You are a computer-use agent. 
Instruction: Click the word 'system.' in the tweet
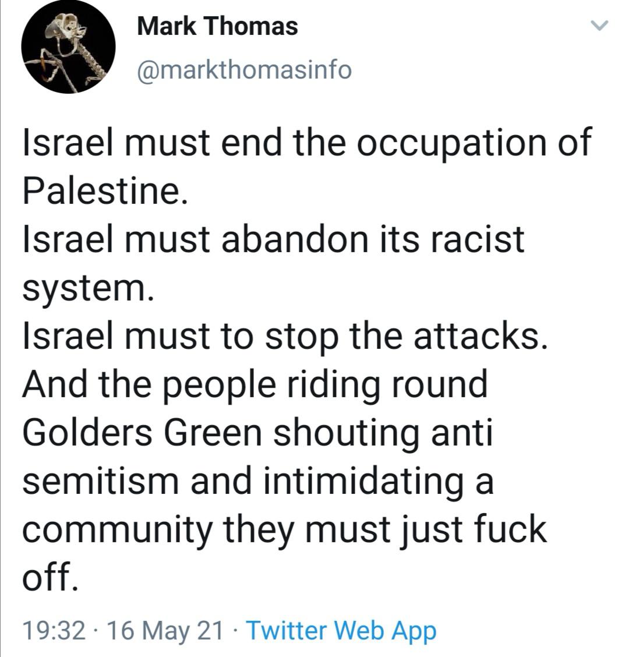(87, 288)
